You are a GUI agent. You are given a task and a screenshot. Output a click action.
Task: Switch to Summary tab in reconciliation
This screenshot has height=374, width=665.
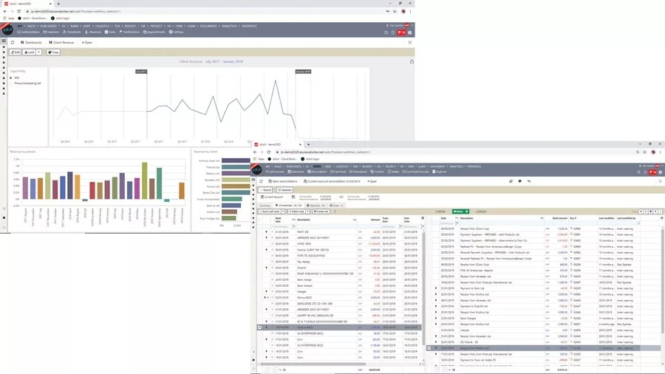click(265, 205)
